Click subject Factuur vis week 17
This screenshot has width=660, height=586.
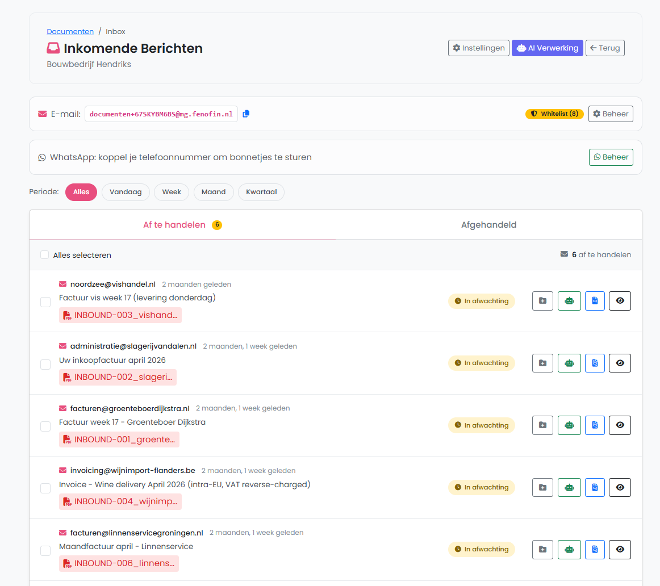tap(137, 298)
